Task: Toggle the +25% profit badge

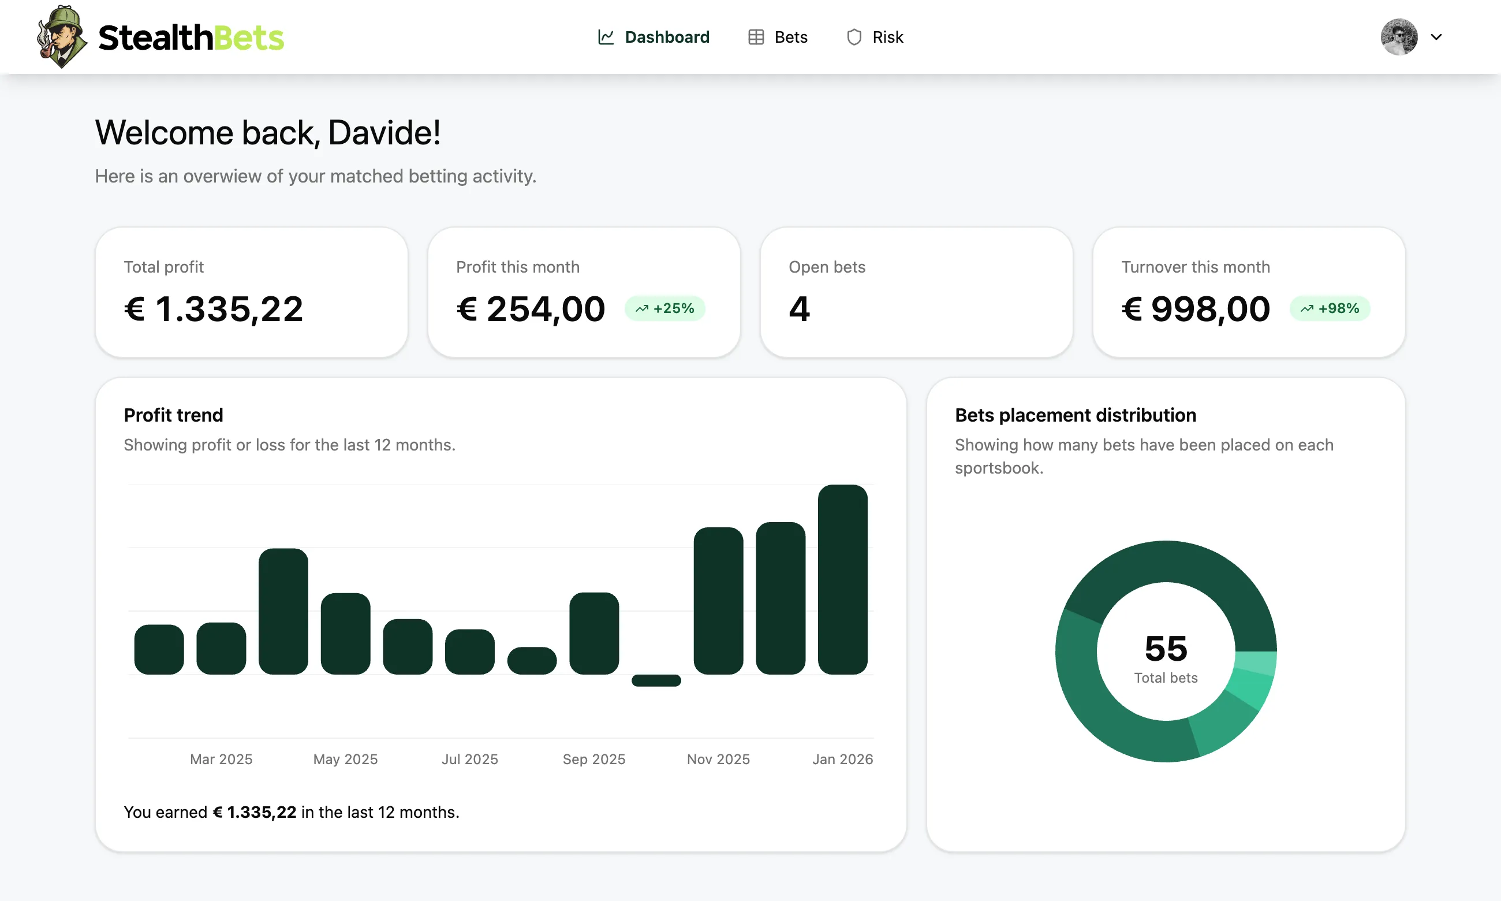Action: click(665, 308)
